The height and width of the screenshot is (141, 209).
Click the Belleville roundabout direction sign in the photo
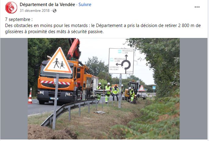(121, 61)
